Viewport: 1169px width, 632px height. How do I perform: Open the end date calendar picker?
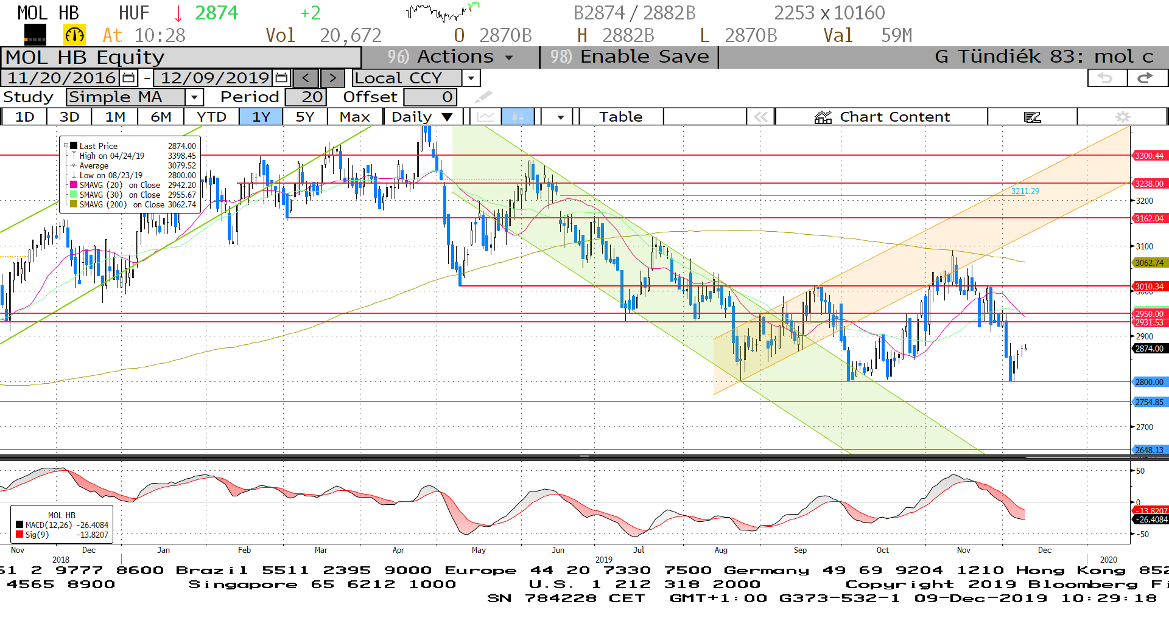point(281,78)
